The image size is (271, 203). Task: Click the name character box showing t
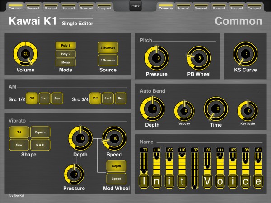(182, 181)
